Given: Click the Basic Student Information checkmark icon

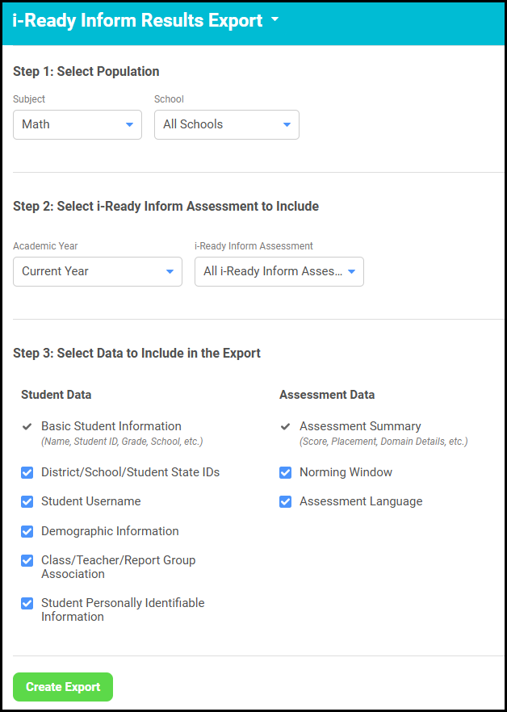Looking at the screenshot, I should pyautogui.click(x=27, y=426).
